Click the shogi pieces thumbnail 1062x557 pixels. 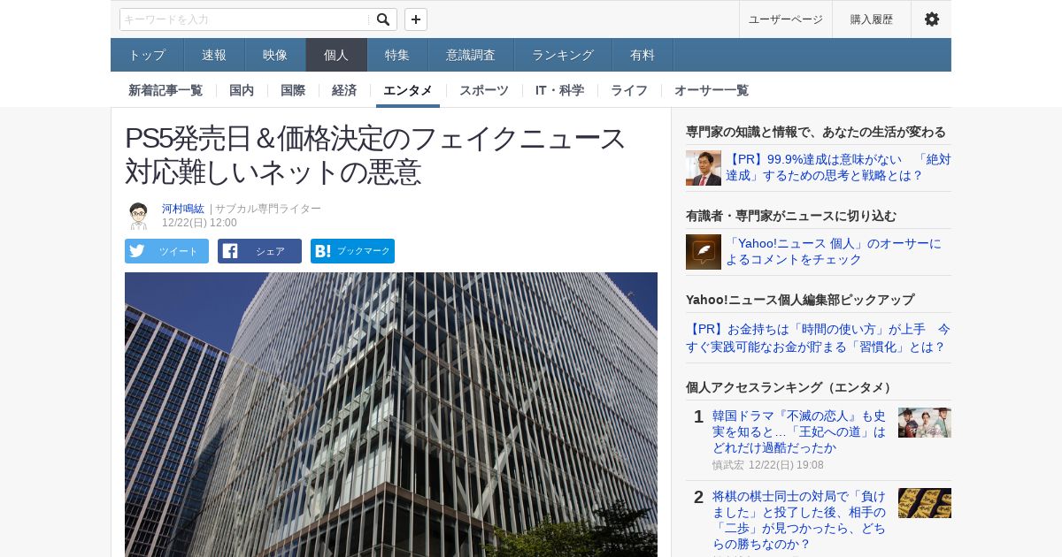pos(925,503)
